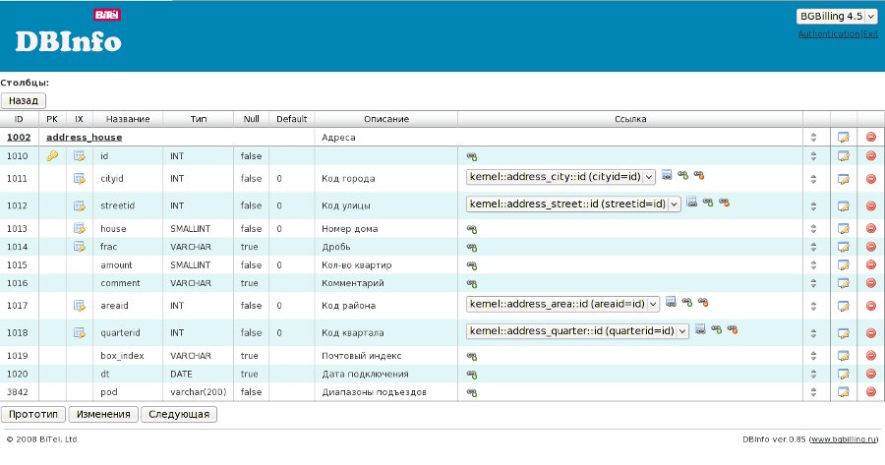Image resolution: width=885 pixels, height=465 pixels.
Task: Click the Описание column header
Action: pos(386,119)
